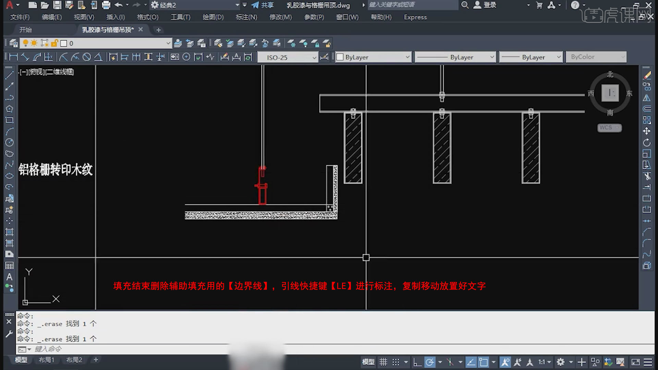Click the 共享 share button
This screenshot has width=658, height=370.
click(263, 5)
